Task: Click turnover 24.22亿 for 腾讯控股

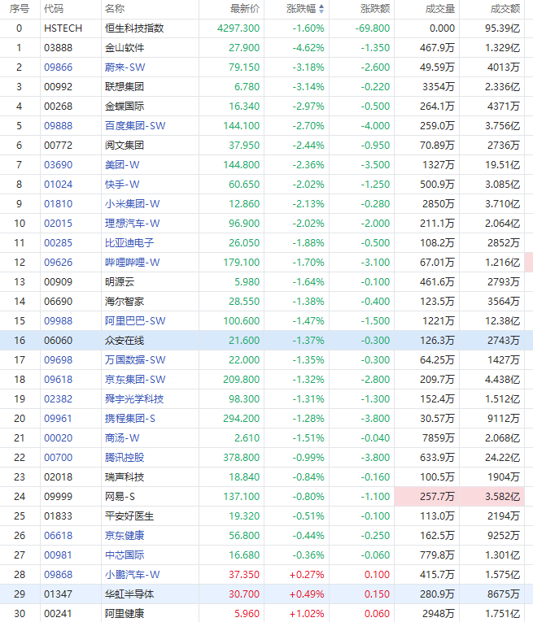Action: pyautogui.click(x=502, y=458)
